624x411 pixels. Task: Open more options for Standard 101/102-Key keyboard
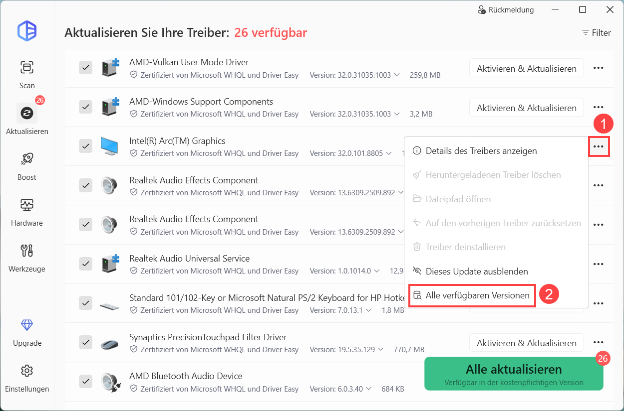pyautogui.click(x=599, y=303)
